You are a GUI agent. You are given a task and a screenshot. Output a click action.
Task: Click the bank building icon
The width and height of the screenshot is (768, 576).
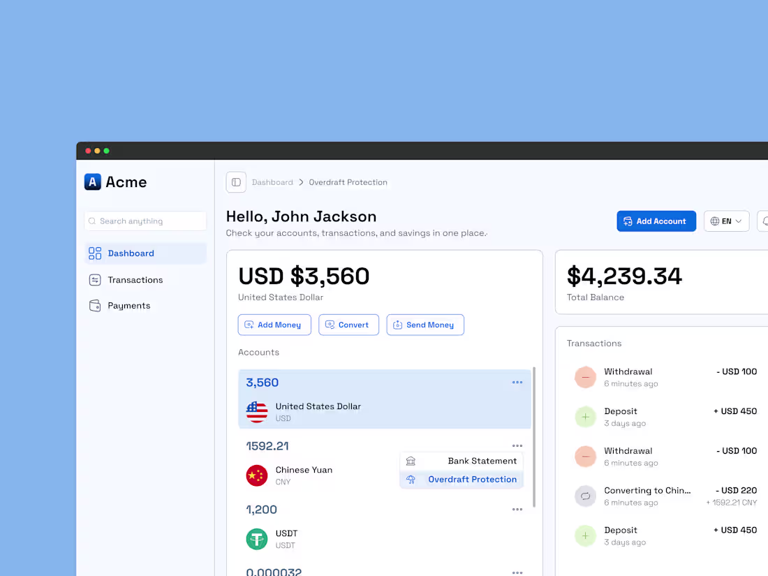(x=411, y=461)
